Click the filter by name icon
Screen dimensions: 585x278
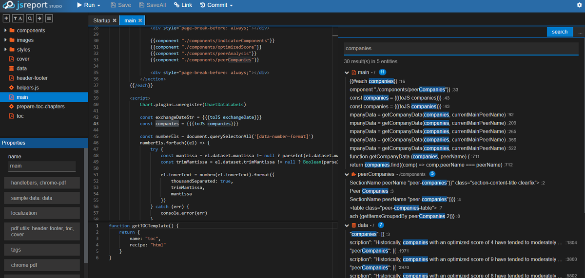[x=18, y=19]
